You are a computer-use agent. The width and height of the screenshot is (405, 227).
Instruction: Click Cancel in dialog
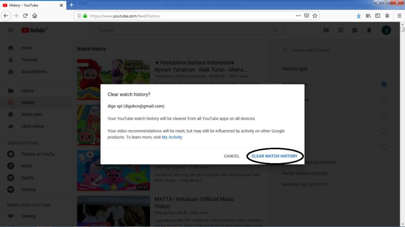232,156
